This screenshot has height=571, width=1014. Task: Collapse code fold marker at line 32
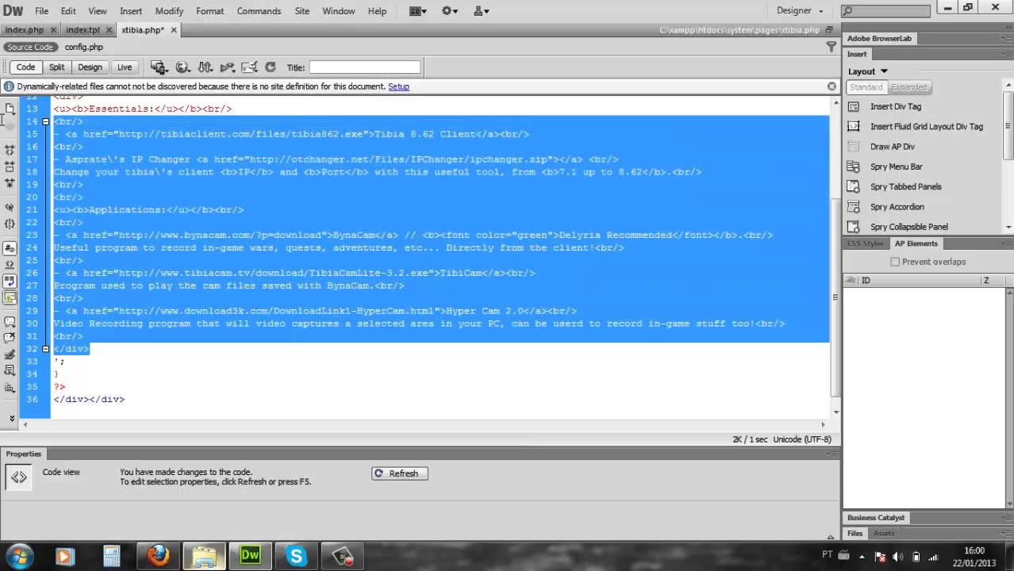[46, 349]
